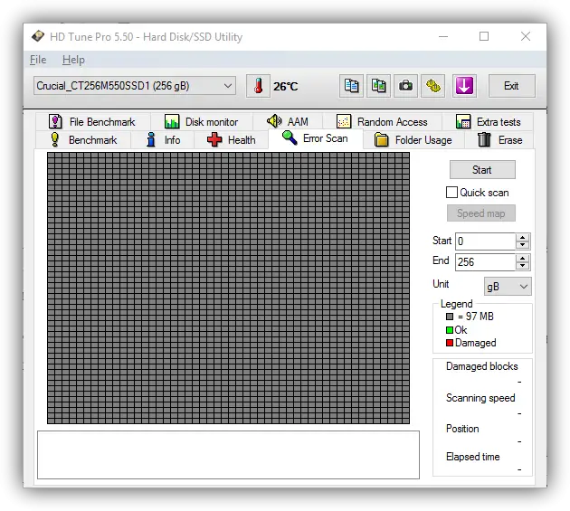Click the purple download arrow icon

click(x=464, y=86)
